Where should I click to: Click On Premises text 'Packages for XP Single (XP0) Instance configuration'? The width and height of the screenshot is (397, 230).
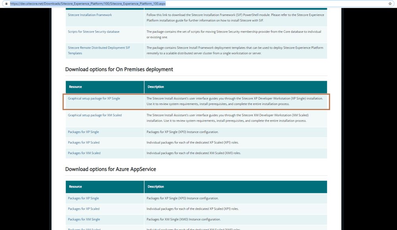click(x=182, y=132)
